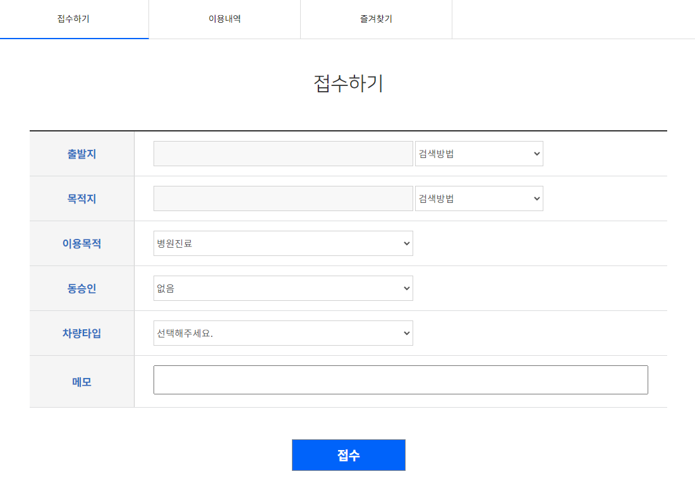Open the 검색방법 dropdown for 출발지

pyautogui.click(x=479, y=153)
